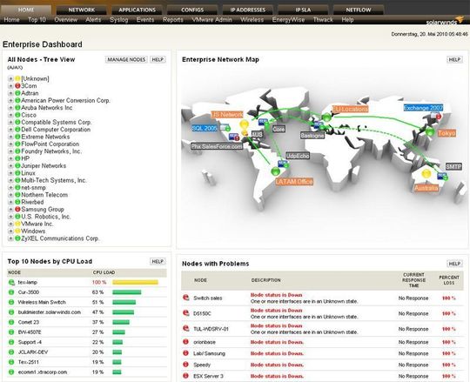This screenshot has width=470, height=382.
Task: Open the Phx.SalesForce.com map label
Action: click(217, 146)
